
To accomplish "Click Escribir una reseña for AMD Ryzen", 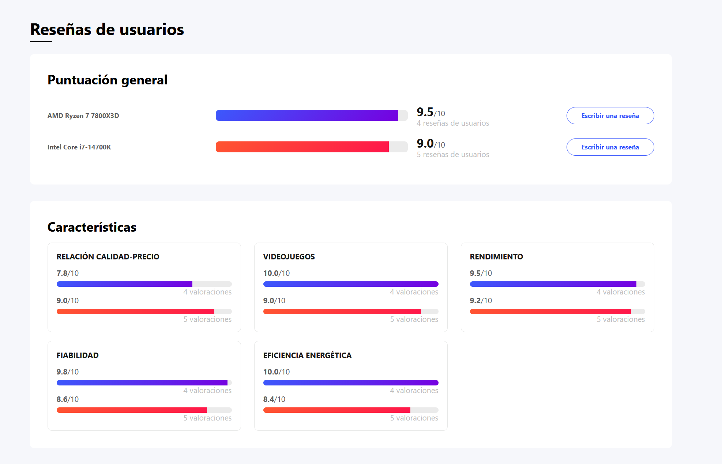I will tap(610, 116).
